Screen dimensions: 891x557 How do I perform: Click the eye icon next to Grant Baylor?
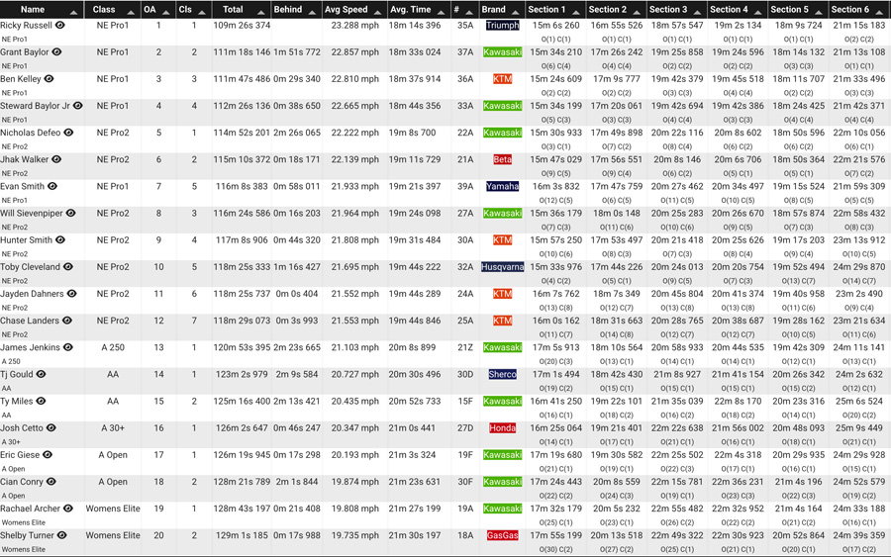tap(56, 52)
